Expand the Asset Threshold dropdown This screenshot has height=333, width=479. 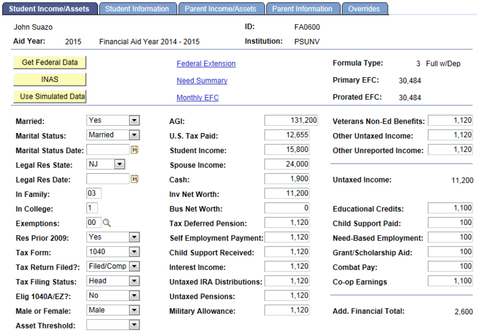pos(133,325)
